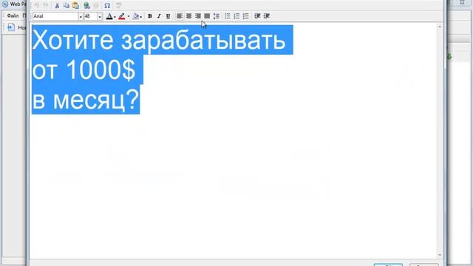Insert special symbol Omega icon
Screen dimensions: 473x266
[107, 5]
